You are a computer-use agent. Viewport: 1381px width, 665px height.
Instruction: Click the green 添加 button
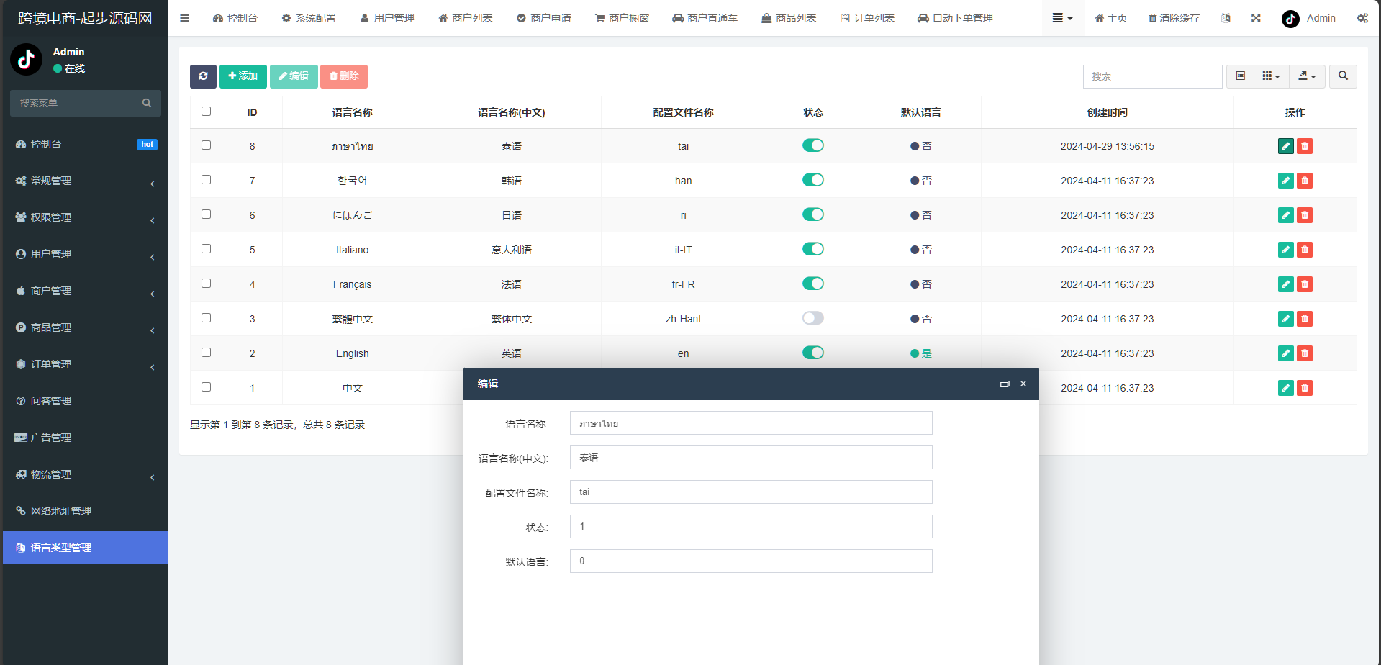tap(243, 76)
